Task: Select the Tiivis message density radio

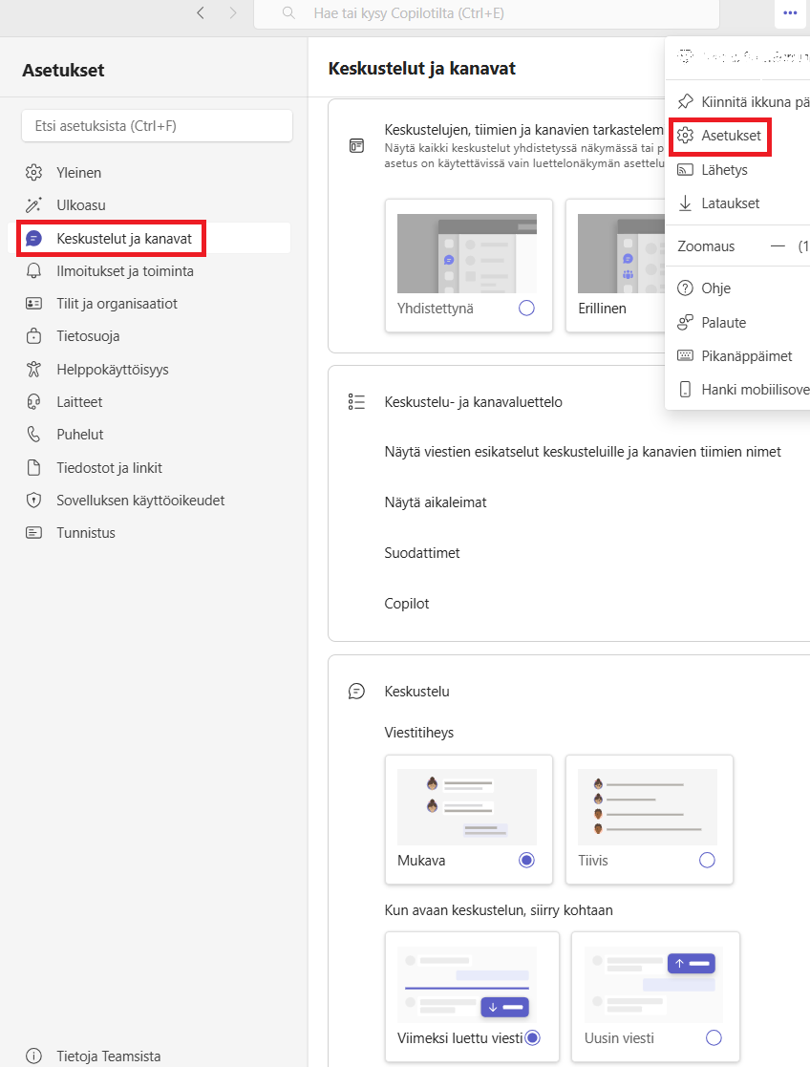Action: pyautogui.click(x=707, y=860)
